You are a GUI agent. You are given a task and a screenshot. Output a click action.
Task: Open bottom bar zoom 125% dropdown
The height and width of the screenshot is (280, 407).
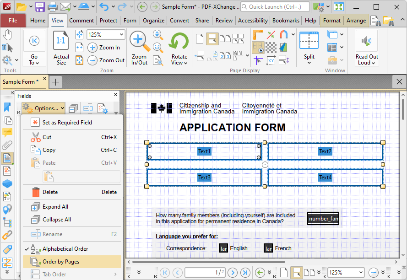click(361, 273)
